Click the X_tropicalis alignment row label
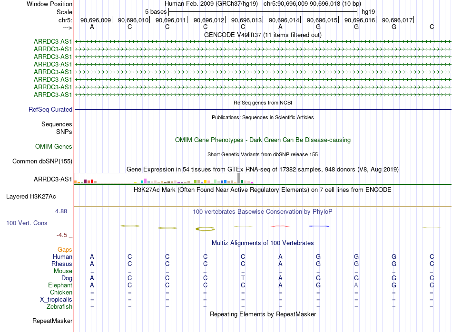Image resolution: width=452 pixels, height=332 pixels. pyautogui.click(x=56, y=300)
